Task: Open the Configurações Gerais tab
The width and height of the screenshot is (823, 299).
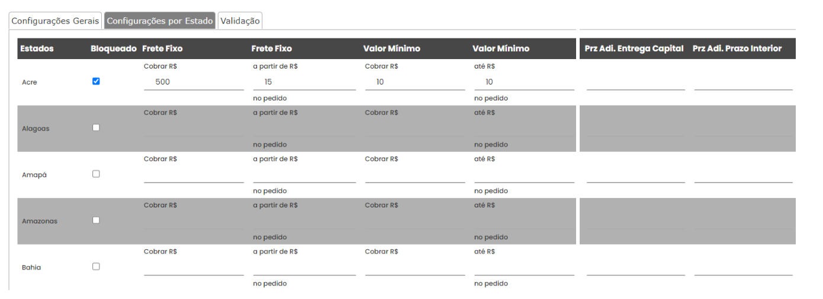Action: pos(56,21)
